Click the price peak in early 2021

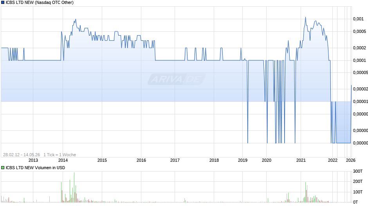pyautogui.click(x=306, y=17)
